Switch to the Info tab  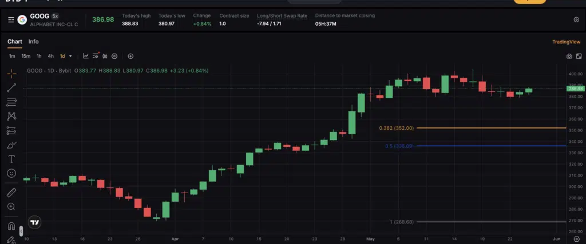[33, 41]
